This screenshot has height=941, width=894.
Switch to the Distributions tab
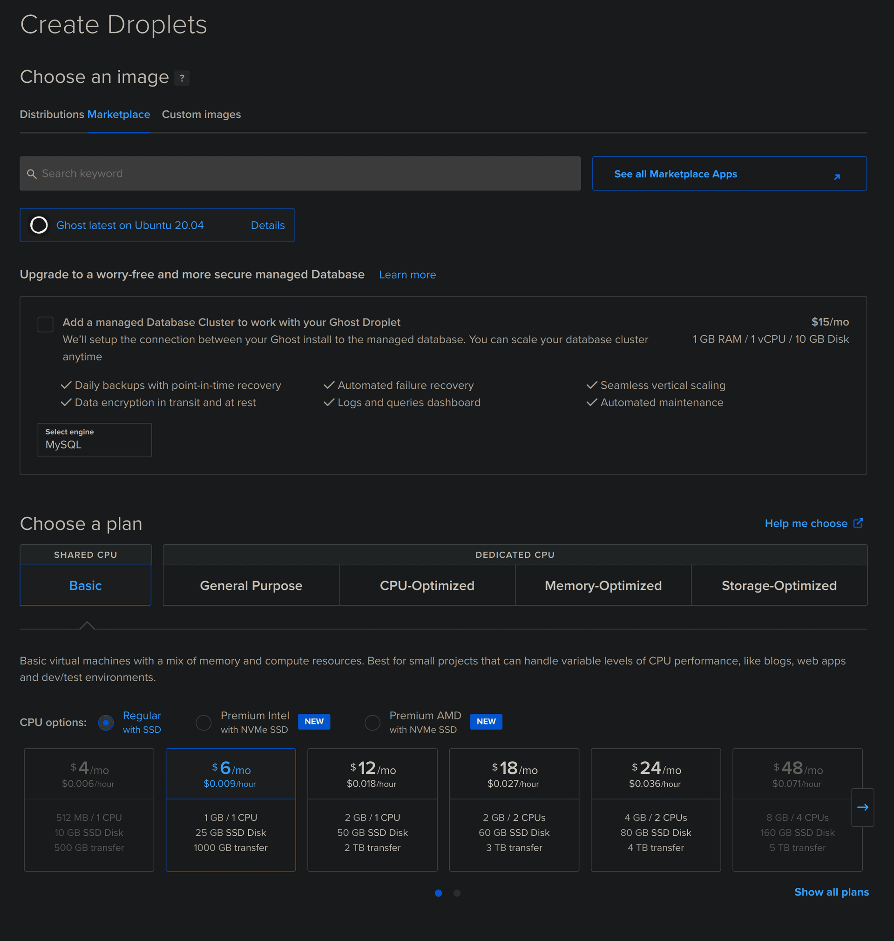coord(52,115)
